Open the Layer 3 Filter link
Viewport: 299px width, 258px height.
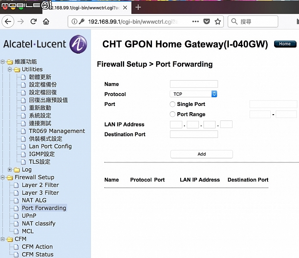pyautogui.click(x=40, y=193)
